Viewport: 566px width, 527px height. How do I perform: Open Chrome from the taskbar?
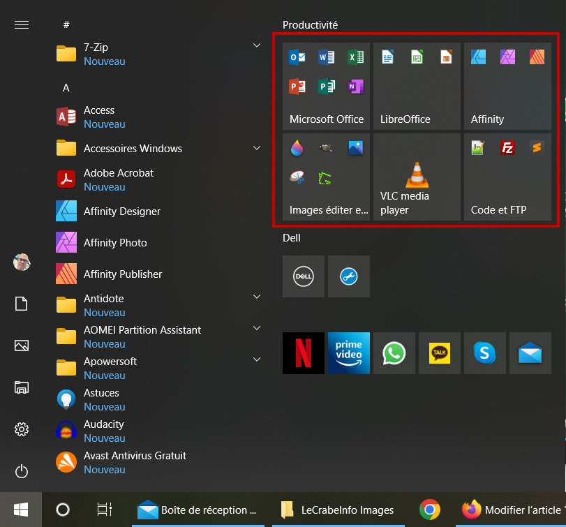click(429, 510)
